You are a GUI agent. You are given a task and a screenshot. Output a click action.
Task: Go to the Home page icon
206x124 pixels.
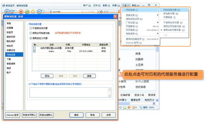tap(33, 12)
